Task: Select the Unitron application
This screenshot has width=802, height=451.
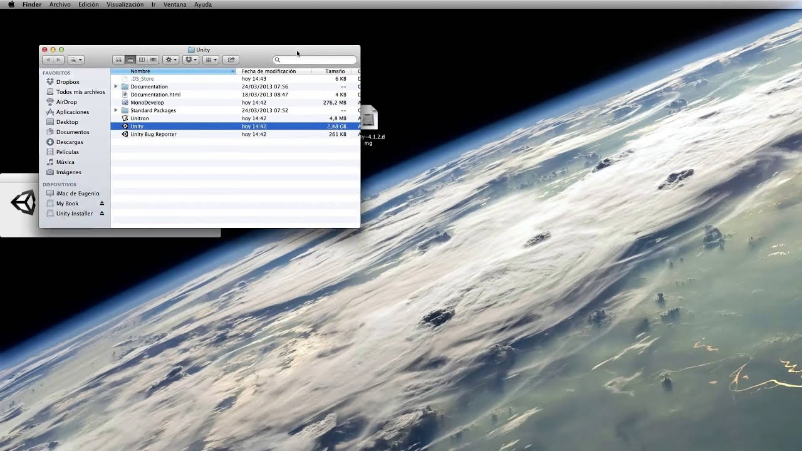Action: 235,118
